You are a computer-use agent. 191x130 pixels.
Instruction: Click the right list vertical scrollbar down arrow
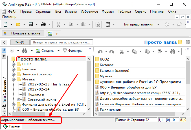click(188, 109)
